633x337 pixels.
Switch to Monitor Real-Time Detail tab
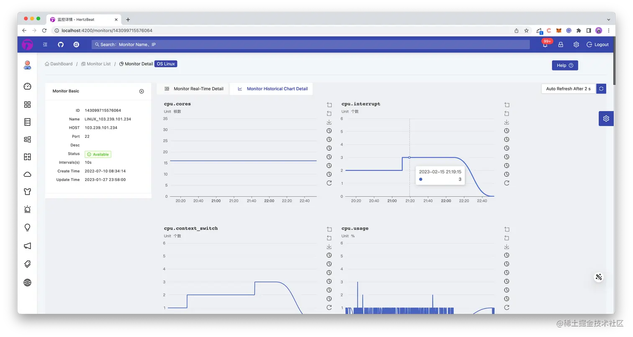(194, 89)
